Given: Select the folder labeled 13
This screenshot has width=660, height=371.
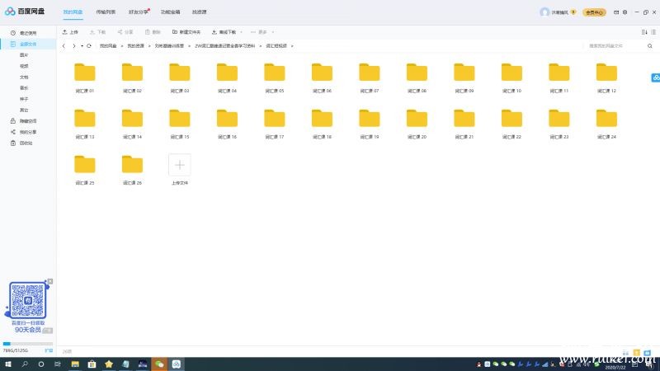Looking at the screenshot, I should 85,124.
